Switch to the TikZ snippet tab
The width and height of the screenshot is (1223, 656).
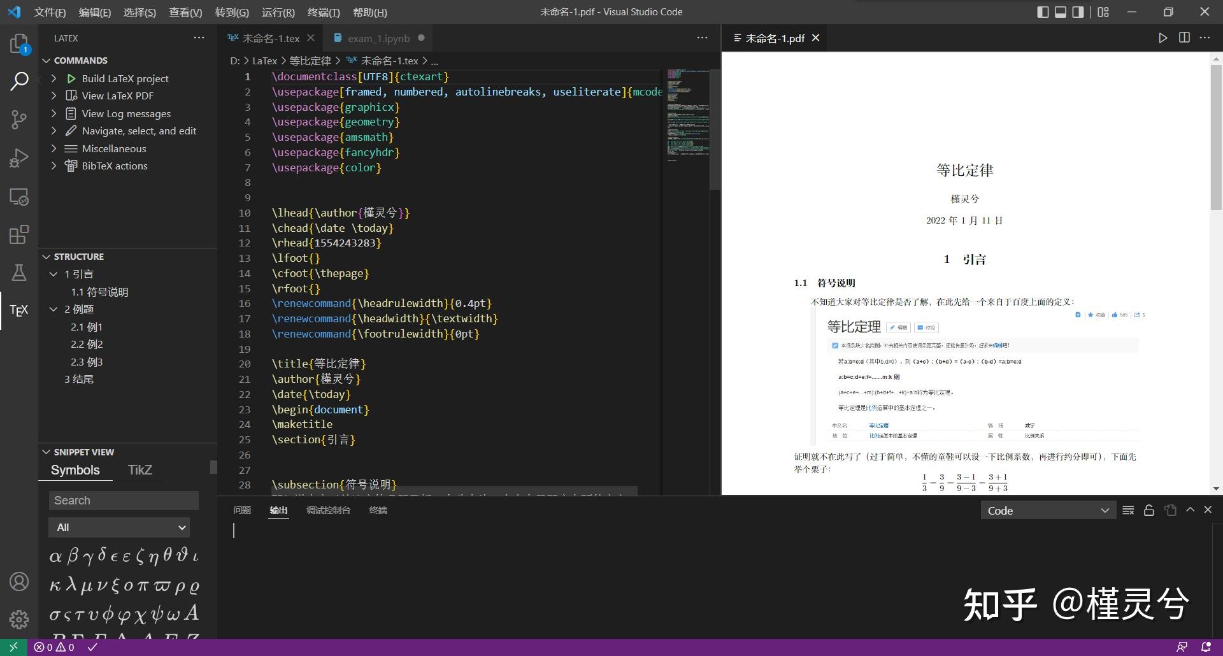point(139,470)
